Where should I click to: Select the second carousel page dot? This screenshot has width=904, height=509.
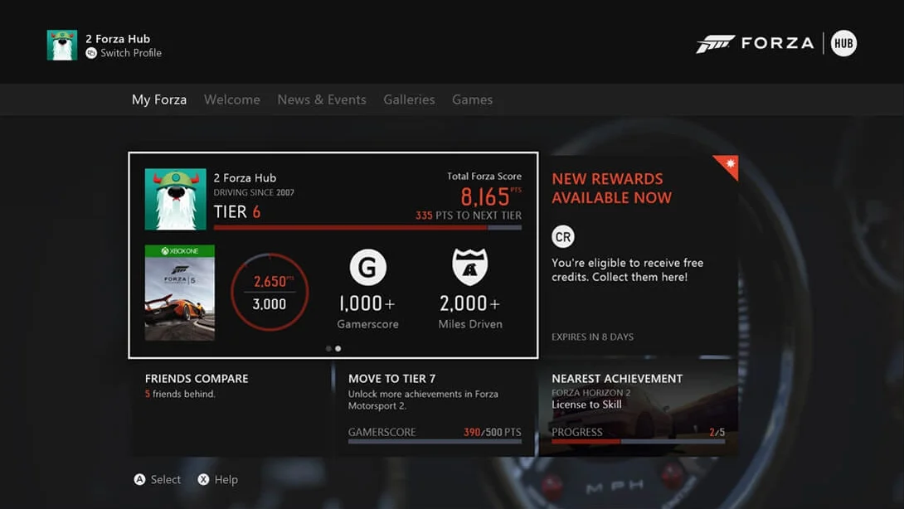(x=338, y=349)
